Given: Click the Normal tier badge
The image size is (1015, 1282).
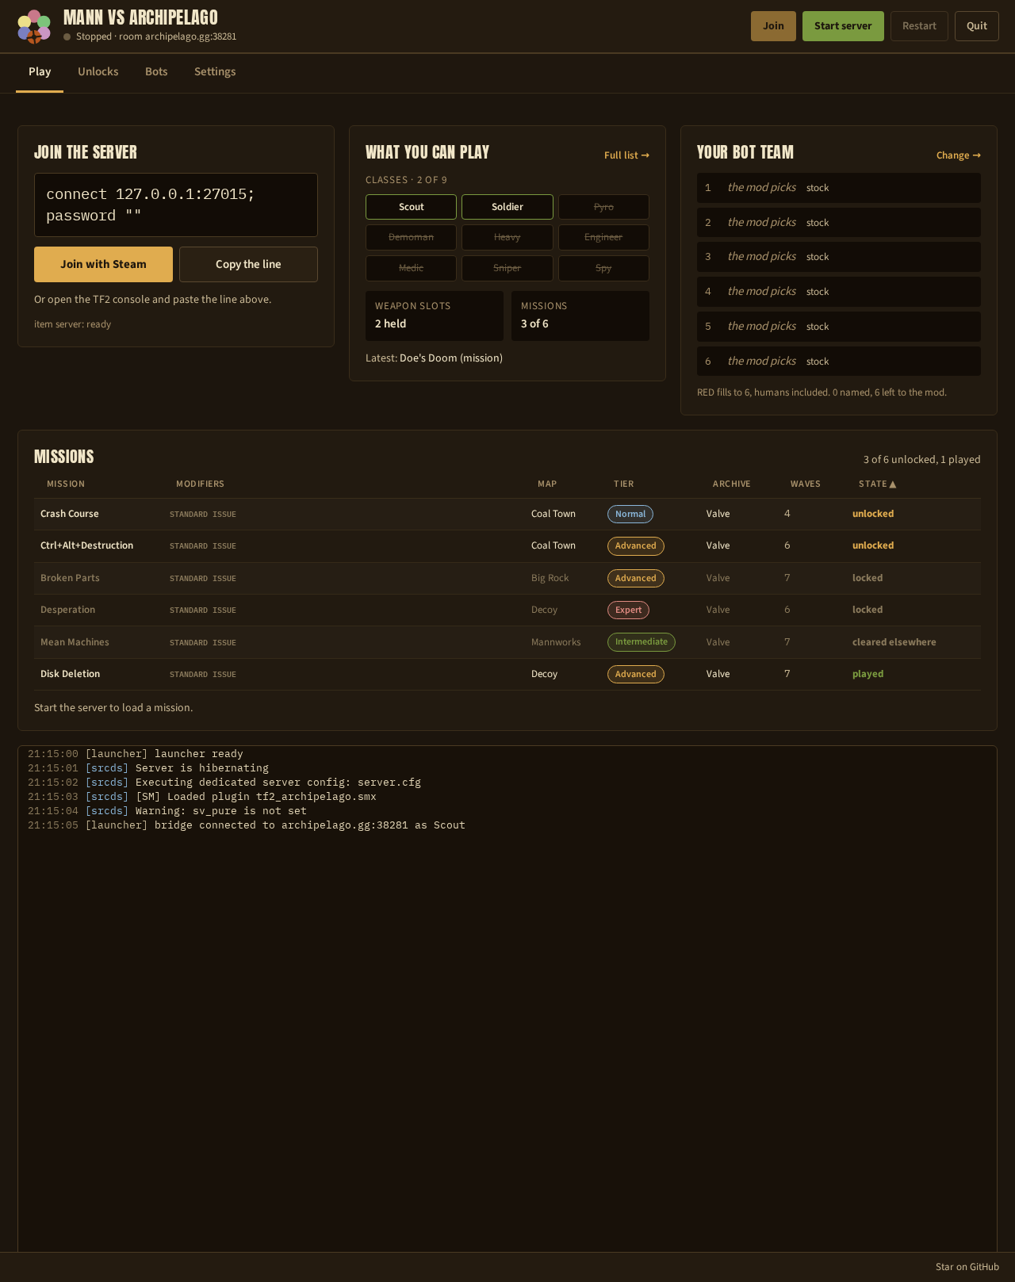Looking at the screenshot, I should click(x=630, y=514).
